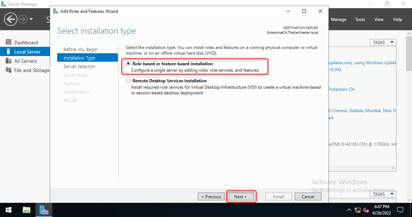Screen dimensions: 412x217
Task: Click the Server Manager taskbar icon
Action: 44,210
